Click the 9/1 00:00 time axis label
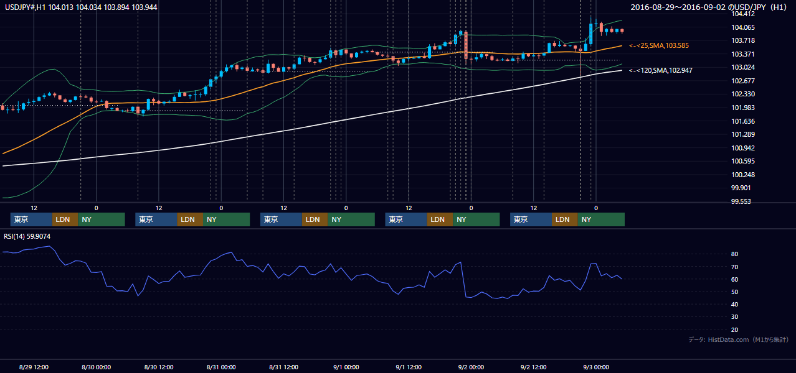The image size is (796, 373). (346, 367)
